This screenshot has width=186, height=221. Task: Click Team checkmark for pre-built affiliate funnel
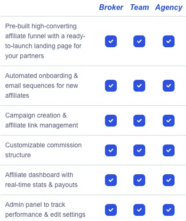pos(139,41)
